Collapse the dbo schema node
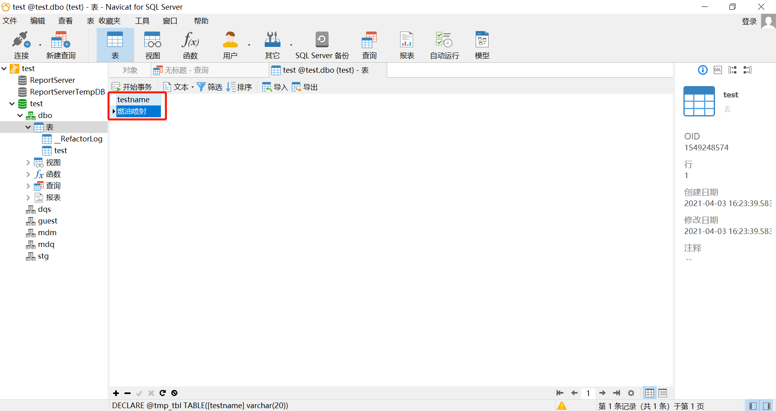Viewport: 776px width, 411px height. 20,115
